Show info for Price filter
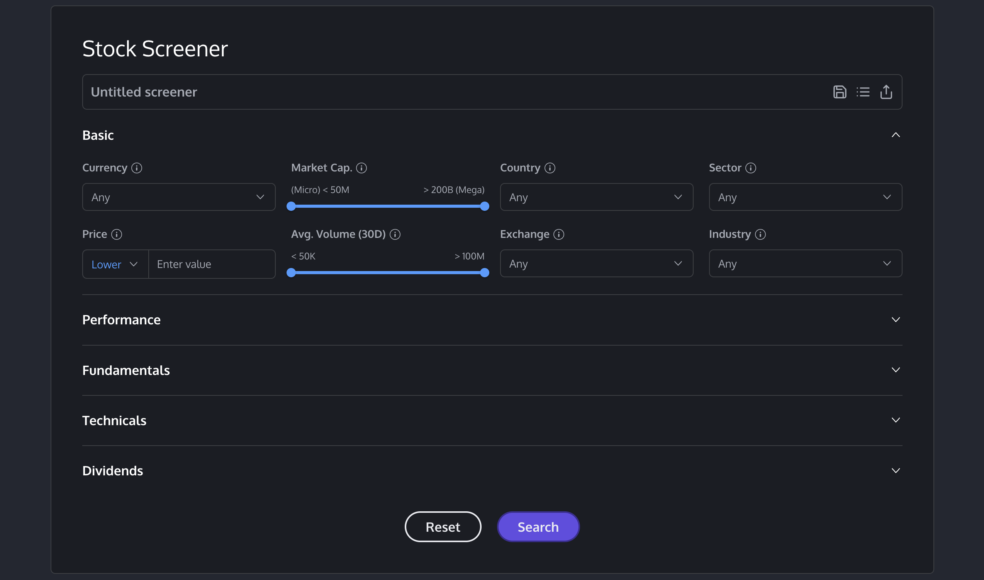This screenshot has width=984, height=580. (x=117, y=234)
